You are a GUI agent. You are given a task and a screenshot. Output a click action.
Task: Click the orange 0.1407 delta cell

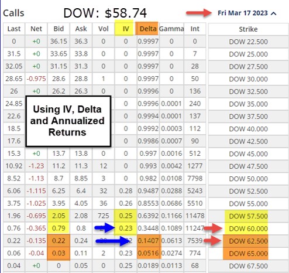click(149, 241)
